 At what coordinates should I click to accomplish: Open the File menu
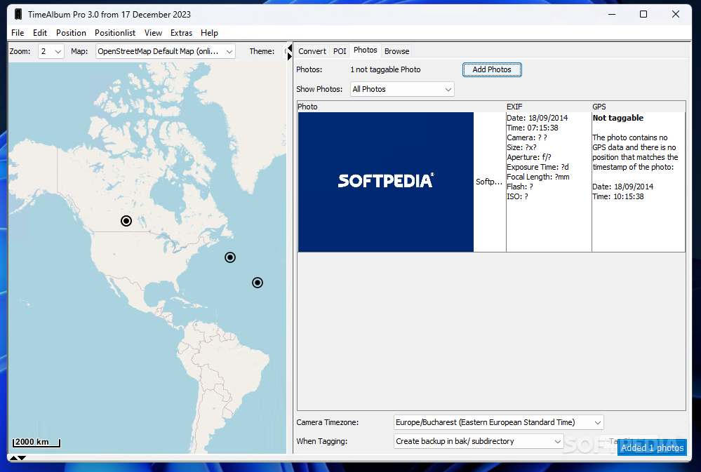18,33
